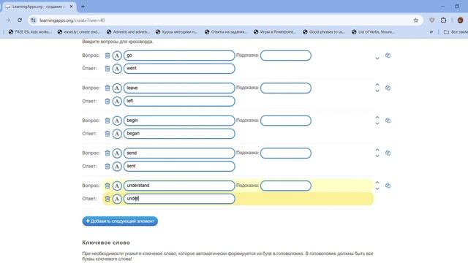468x263 pixels.
Task: Duplicate the 'send' question block
Action: pos(388,153)
